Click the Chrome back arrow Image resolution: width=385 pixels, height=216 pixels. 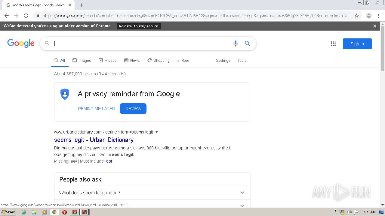(x=7, y=16)
